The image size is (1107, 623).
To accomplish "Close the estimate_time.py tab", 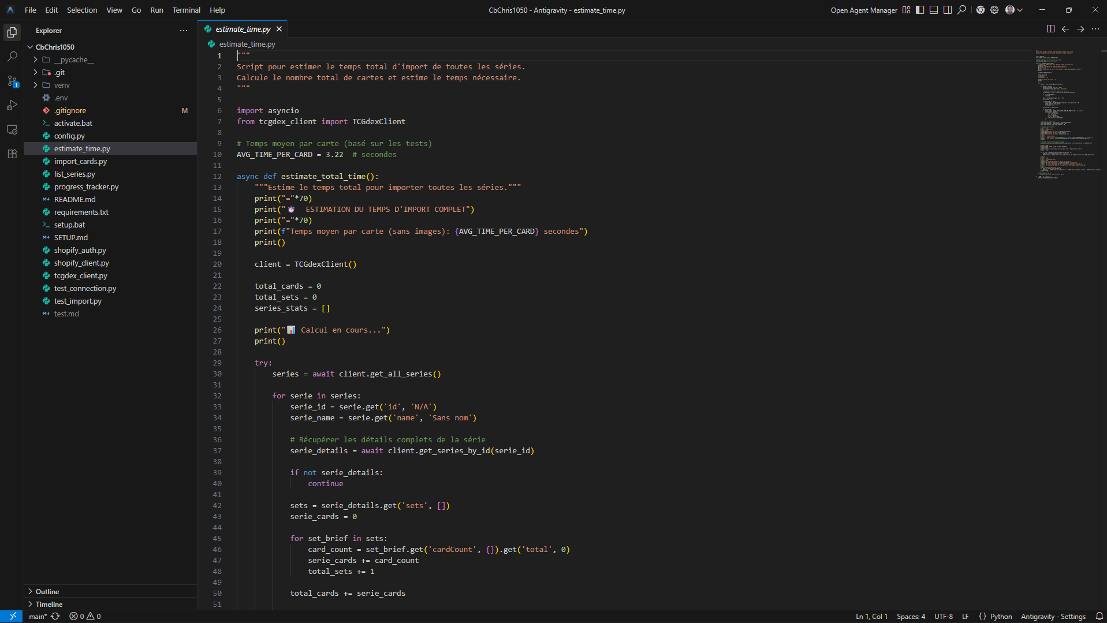I will (x=279, y=29).
